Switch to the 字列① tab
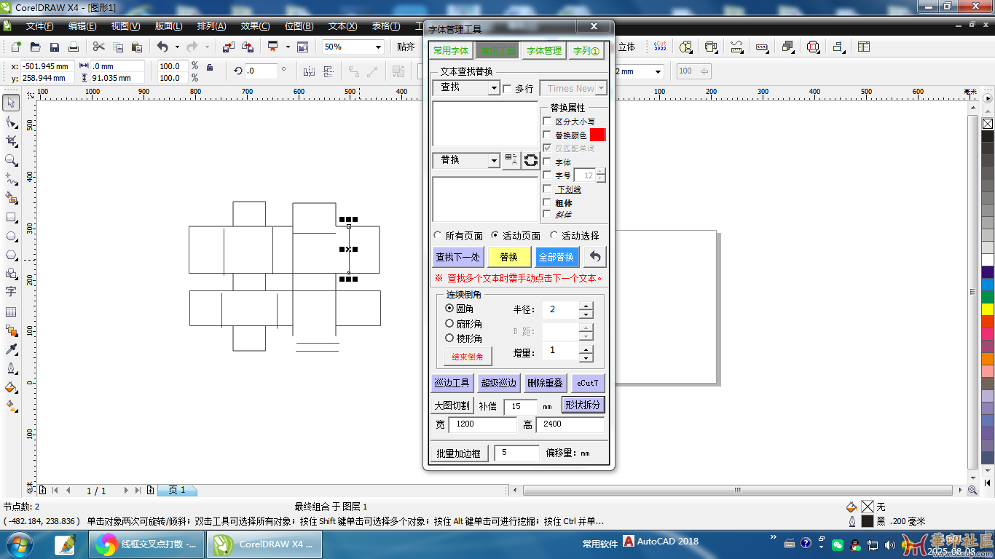The image size is (995, 559). [x=586, y=51]
